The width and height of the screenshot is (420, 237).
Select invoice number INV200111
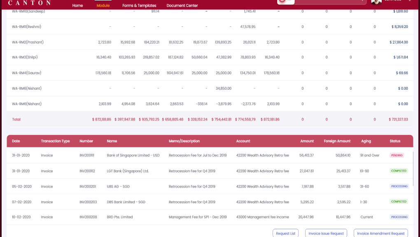coord(86,155)
